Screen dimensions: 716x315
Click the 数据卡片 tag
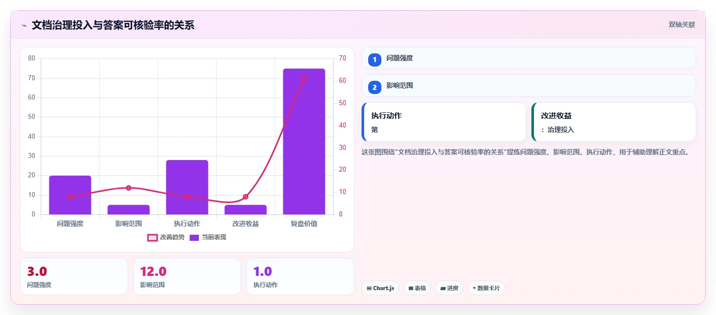(486, 288)
